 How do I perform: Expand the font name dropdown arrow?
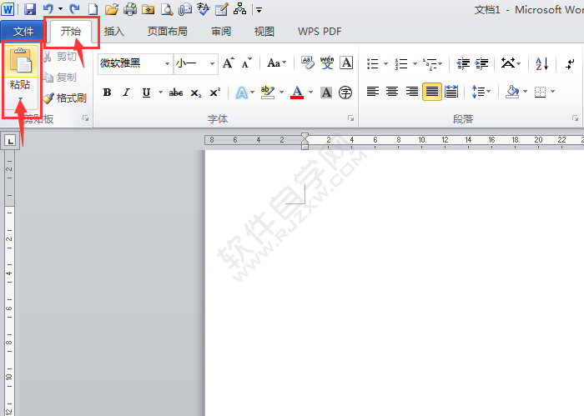click(167, 63)
